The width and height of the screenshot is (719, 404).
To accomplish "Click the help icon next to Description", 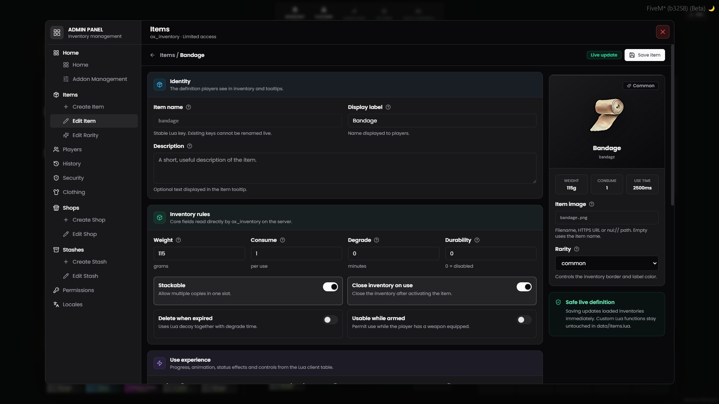I will (190, 146).
